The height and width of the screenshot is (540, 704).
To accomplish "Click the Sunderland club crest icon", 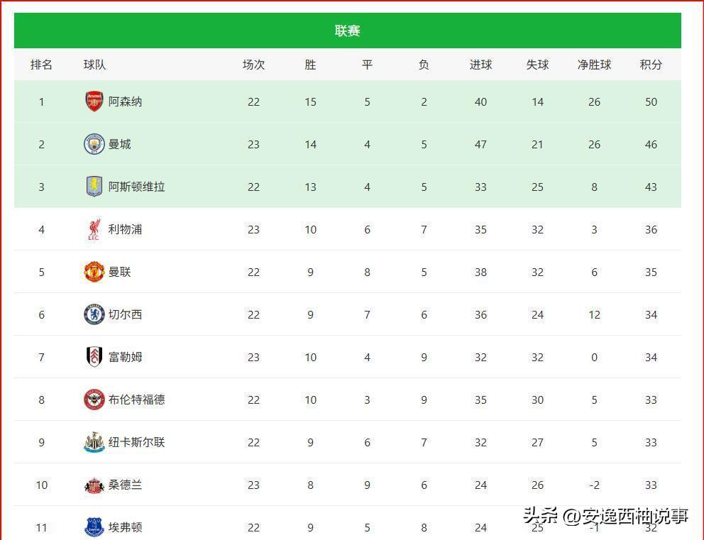I will click(94, 485).
